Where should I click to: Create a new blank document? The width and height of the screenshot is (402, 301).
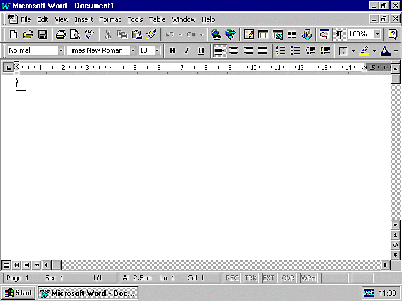coord(13,34)
